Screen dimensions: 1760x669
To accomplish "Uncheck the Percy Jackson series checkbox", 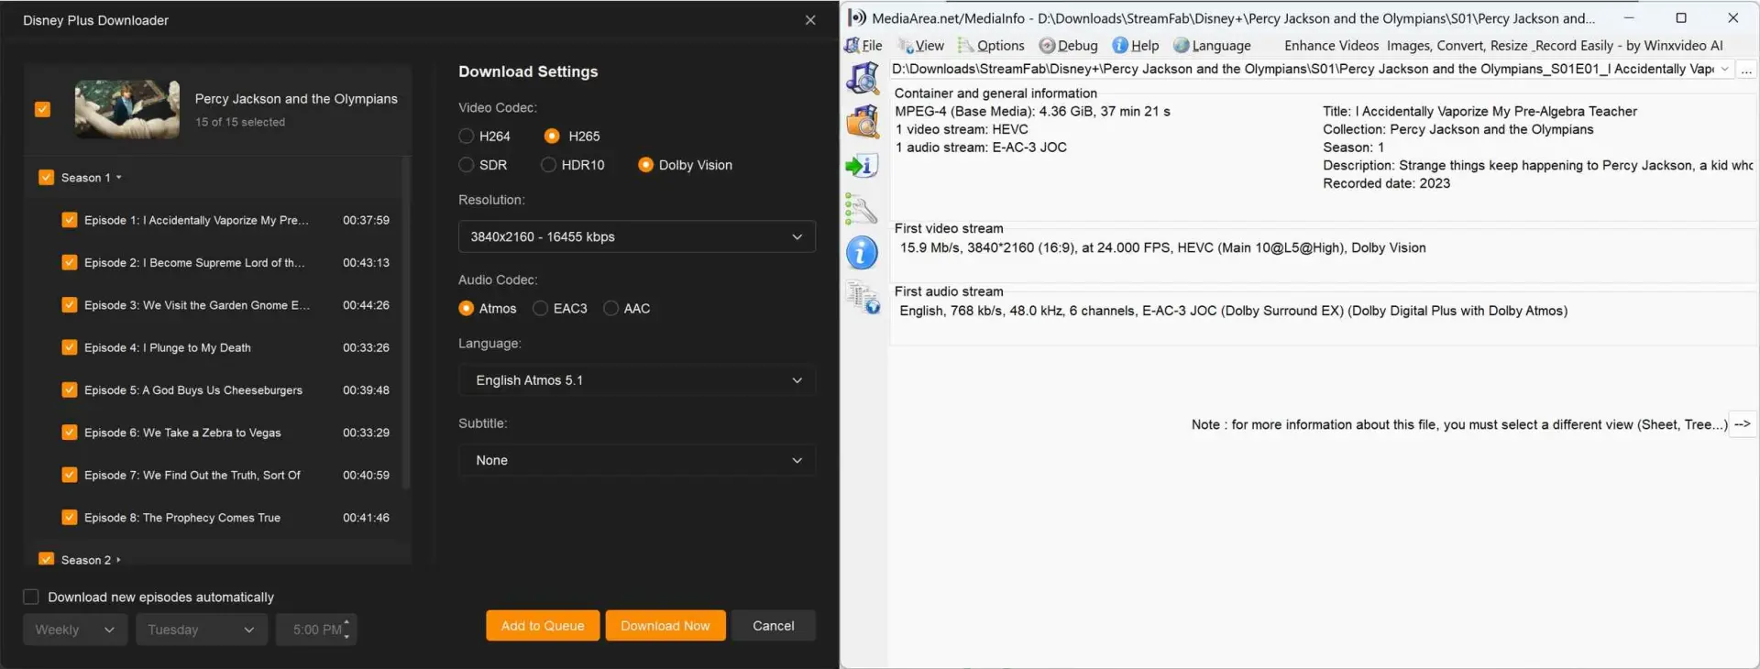I will (42, 109).
